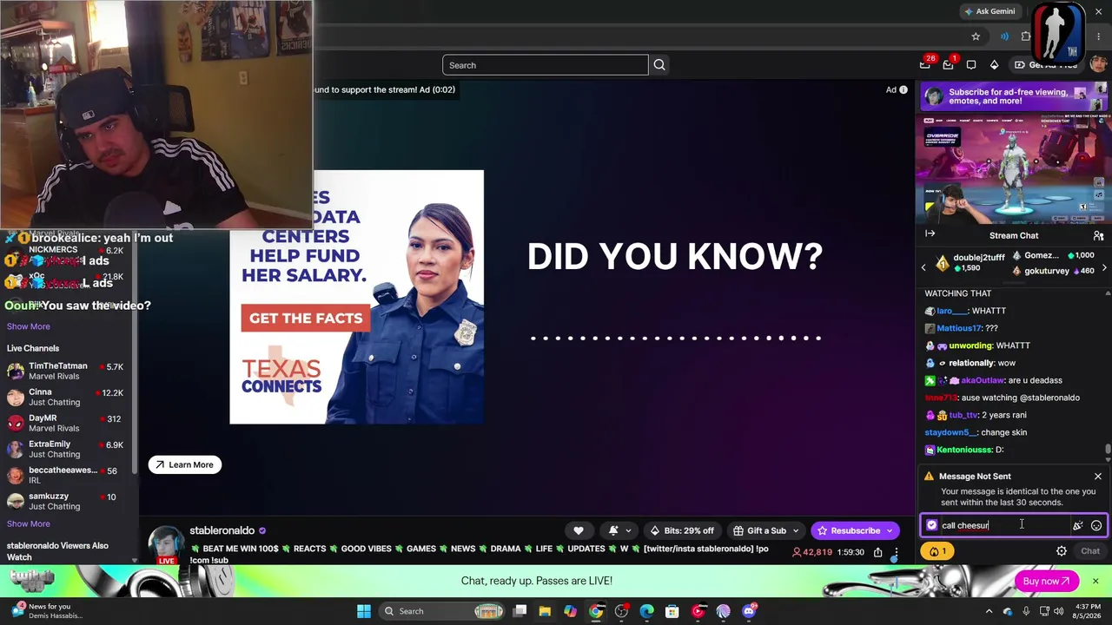The height and width of the screenshot is (625, 1112).
Task: Open Microsoft Edge from the taskbar
Action: (x=646, y=611)
